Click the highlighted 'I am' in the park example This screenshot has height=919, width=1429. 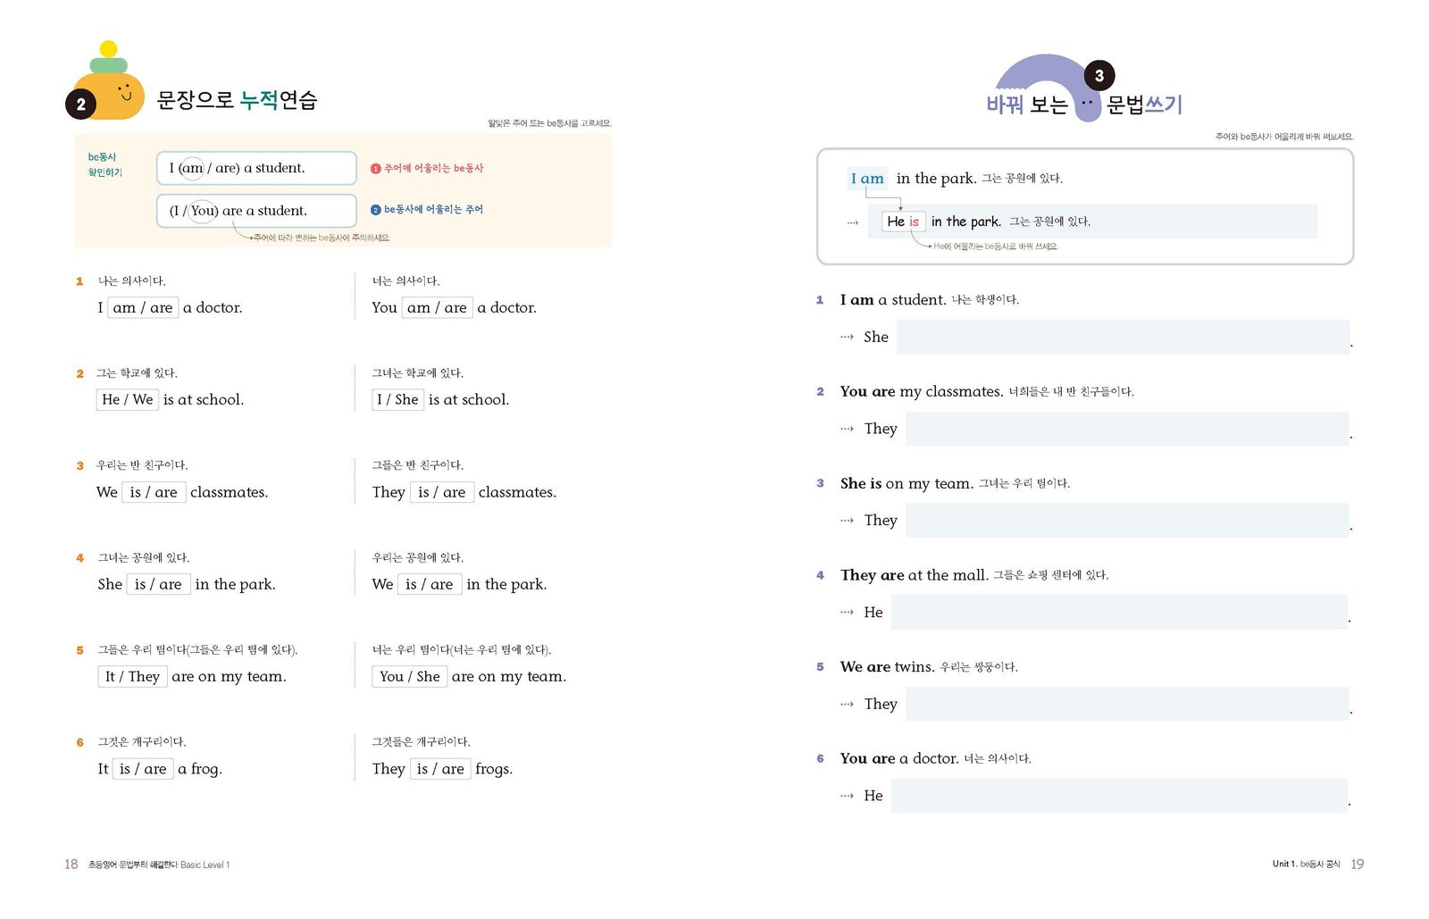(867, 179)
